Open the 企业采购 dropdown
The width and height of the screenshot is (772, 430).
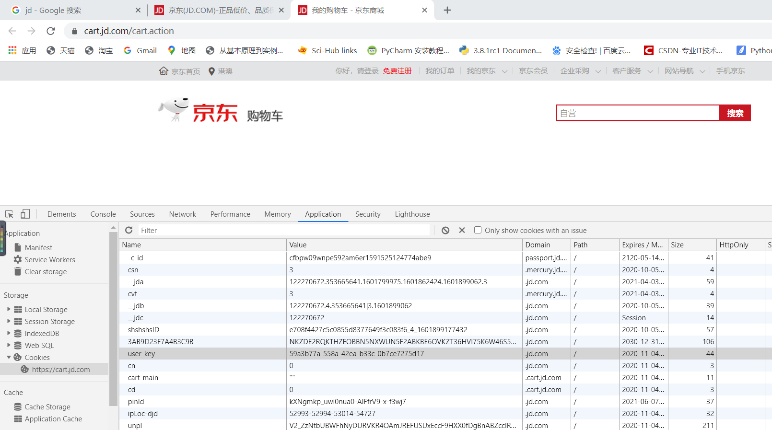[x=580, y=71]
